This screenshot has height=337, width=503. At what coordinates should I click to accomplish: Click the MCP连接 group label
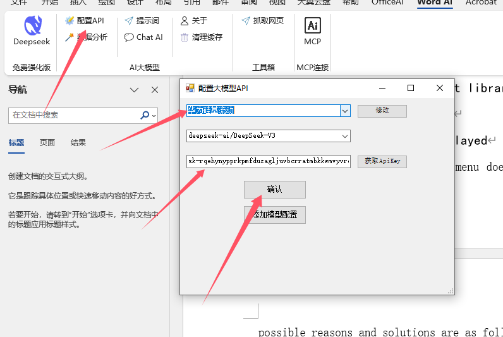click(x=312, y=68)
